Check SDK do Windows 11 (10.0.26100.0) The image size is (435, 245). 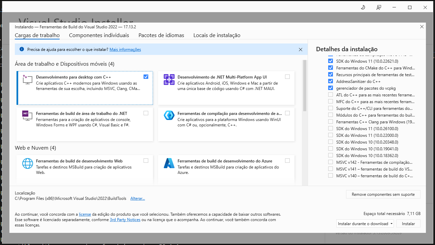coord(330,128)
